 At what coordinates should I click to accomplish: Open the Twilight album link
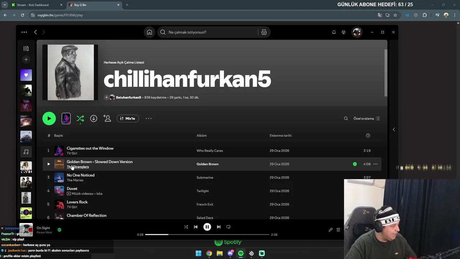[x=203, y=191]
